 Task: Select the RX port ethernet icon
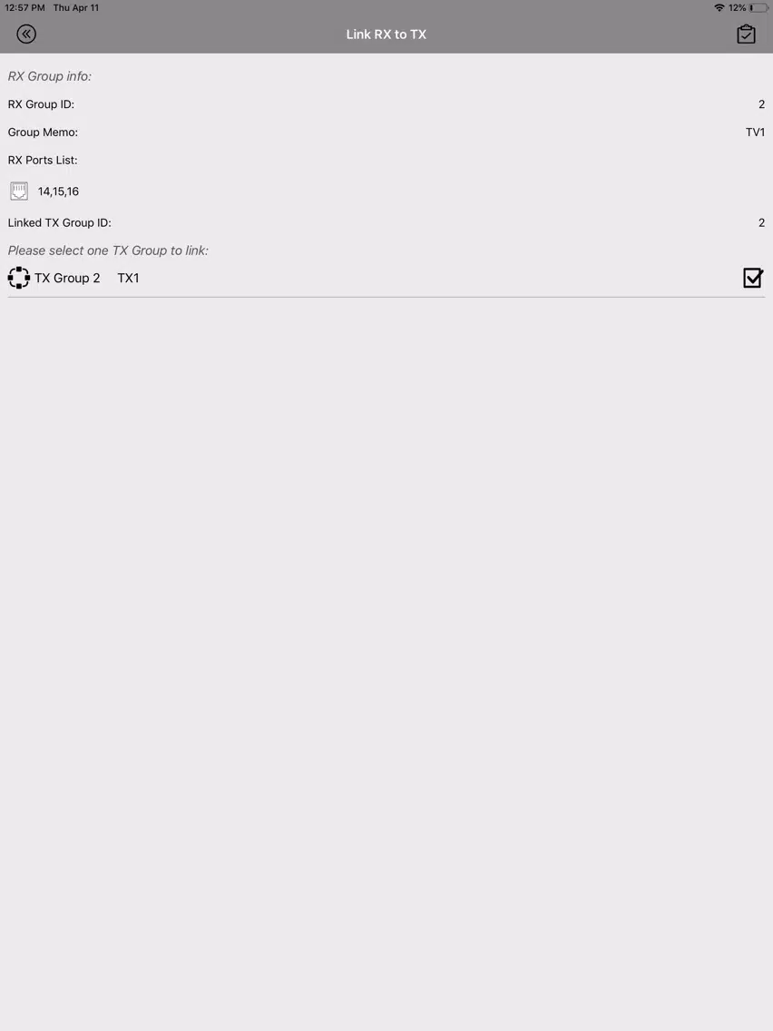[x=19, y=191]
